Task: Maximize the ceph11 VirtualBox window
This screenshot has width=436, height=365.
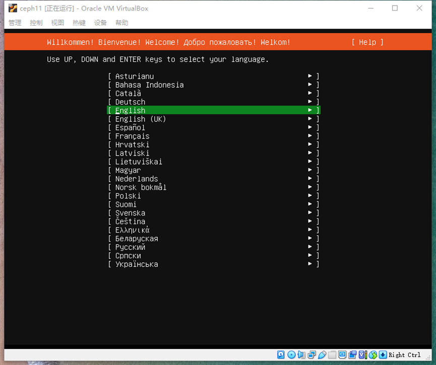Action: 395,9
